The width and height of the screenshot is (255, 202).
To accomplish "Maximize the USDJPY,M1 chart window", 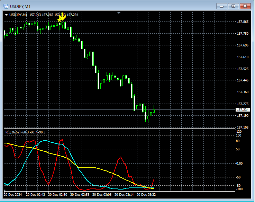I will click(x=234, y=6).
